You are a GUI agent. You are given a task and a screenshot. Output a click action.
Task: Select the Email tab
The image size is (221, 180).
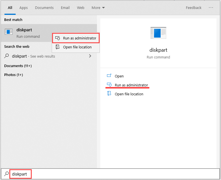(65, 8)
